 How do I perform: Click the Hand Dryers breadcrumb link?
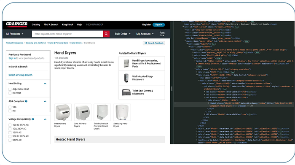pyautogui.click(x=76, y=43)
